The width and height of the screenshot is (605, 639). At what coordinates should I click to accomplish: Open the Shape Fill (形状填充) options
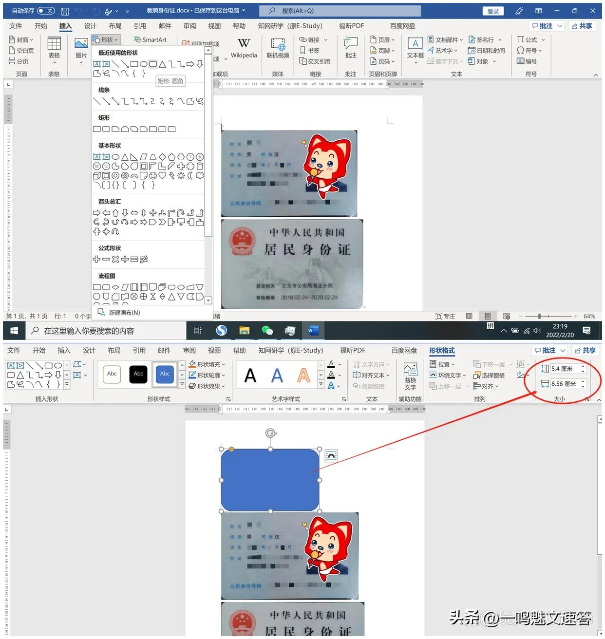pos(207,364)
